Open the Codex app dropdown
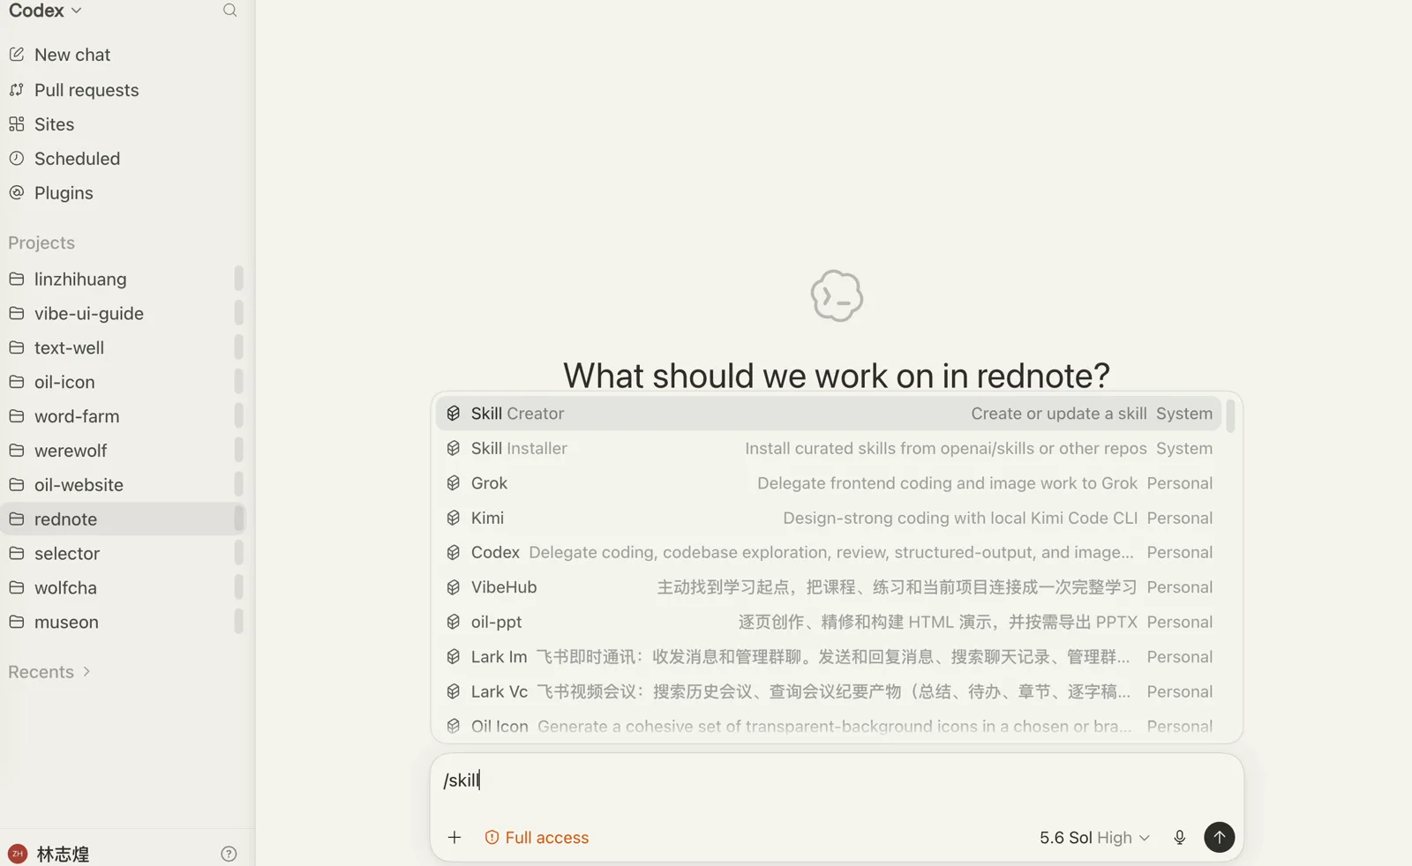Screen dimensions: 1412x866 (x=45, y=11)
